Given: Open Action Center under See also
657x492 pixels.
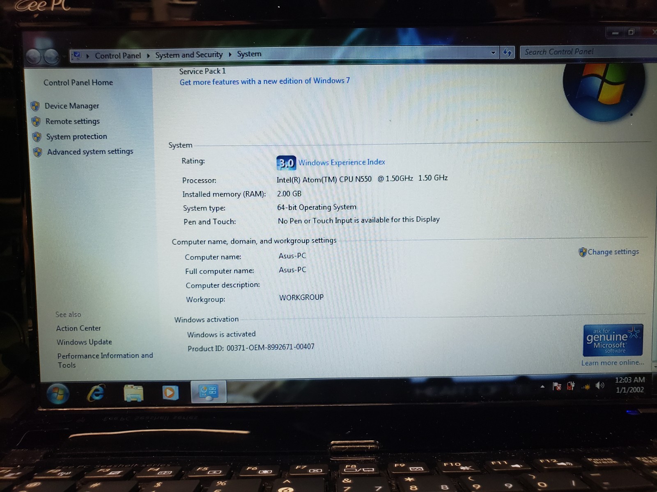Looking at the screenshot, I should point(78,328).
